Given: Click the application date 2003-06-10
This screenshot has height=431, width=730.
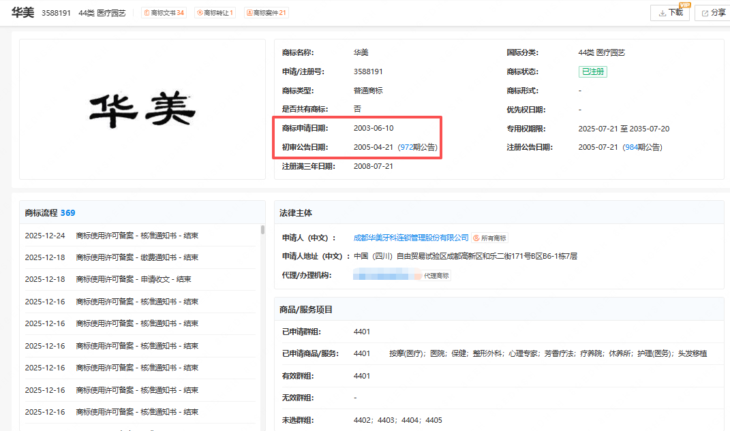Looking at the screenshot, I should (374, 128).
